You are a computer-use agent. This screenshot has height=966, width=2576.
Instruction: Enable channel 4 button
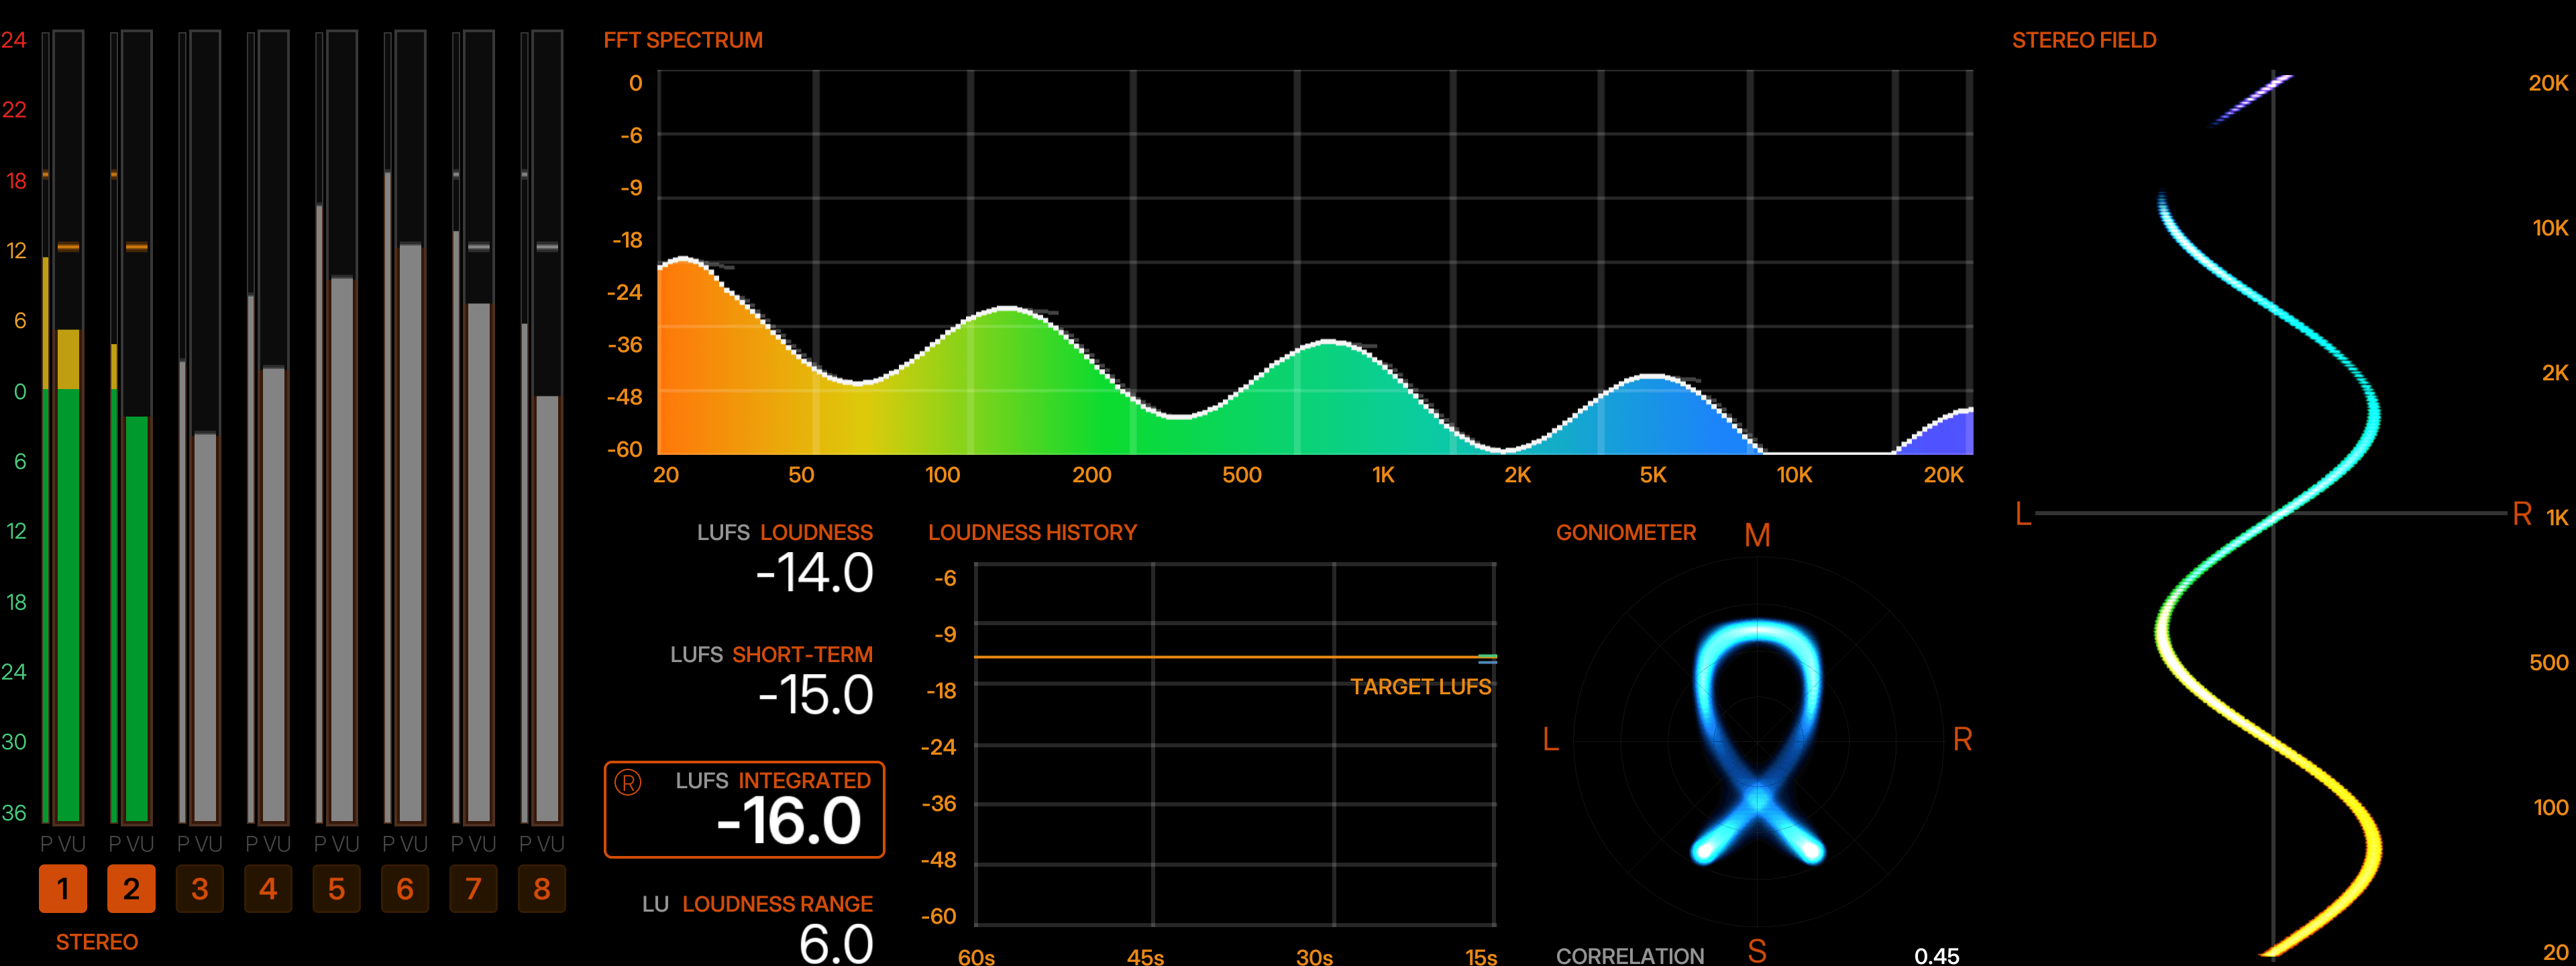(268, 888)
